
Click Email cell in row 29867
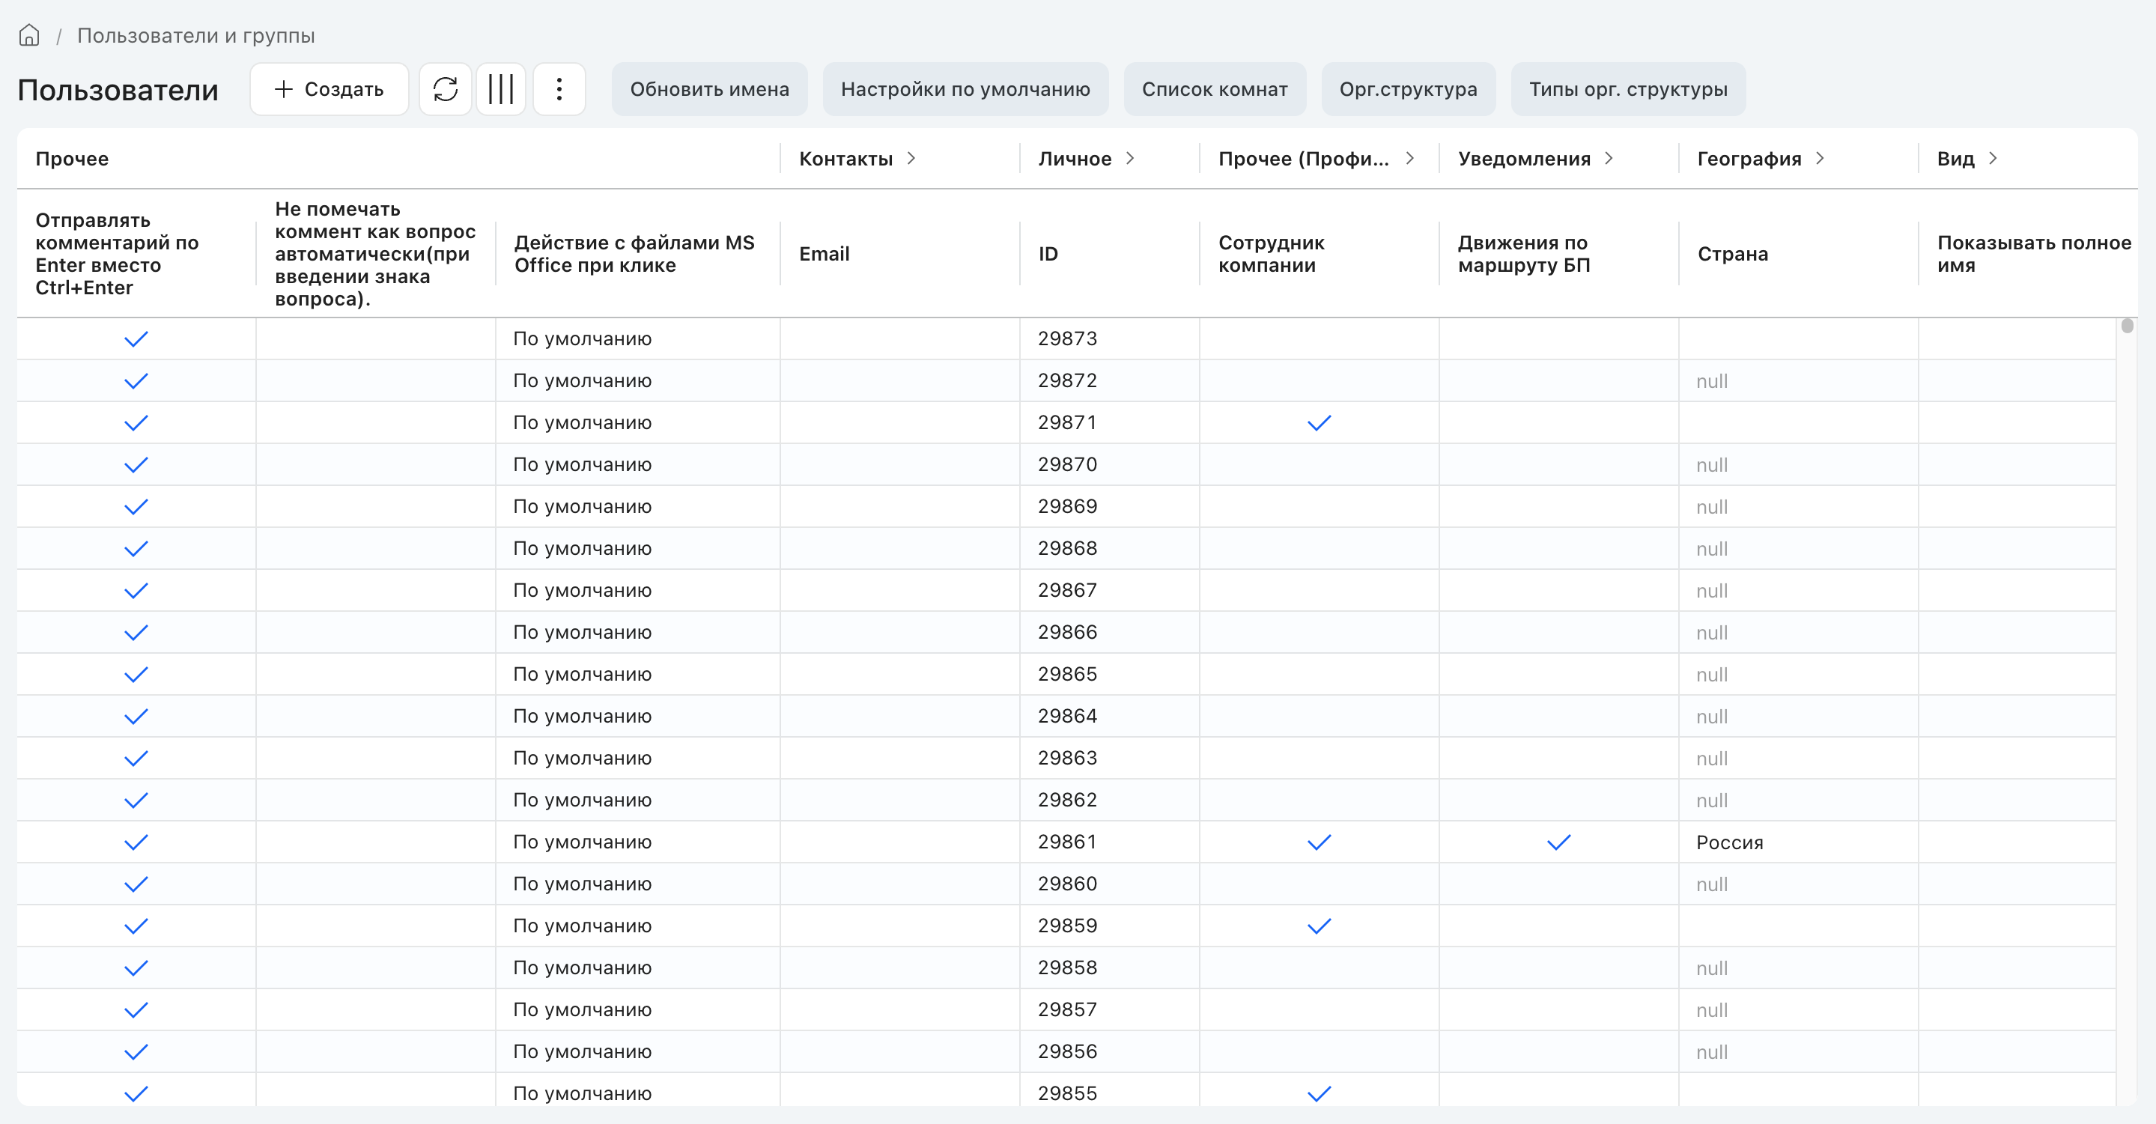pos(899,590)
